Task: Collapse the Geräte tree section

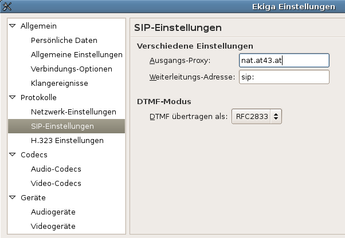Action: click(13, 197)
